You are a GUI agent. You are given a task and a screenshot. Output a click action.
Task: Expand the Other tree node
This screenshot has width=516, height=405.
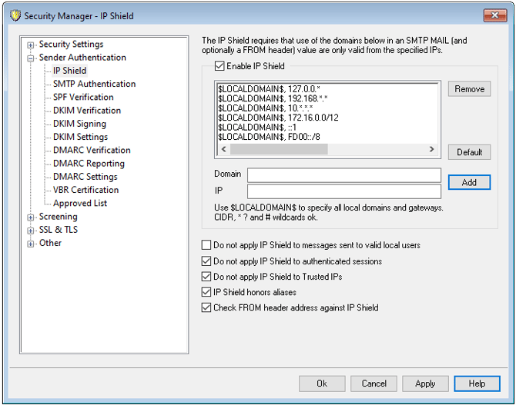point(31,244)
